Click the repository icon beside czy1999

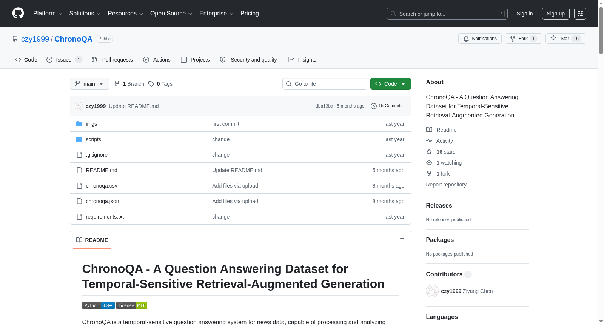(15, 39)
